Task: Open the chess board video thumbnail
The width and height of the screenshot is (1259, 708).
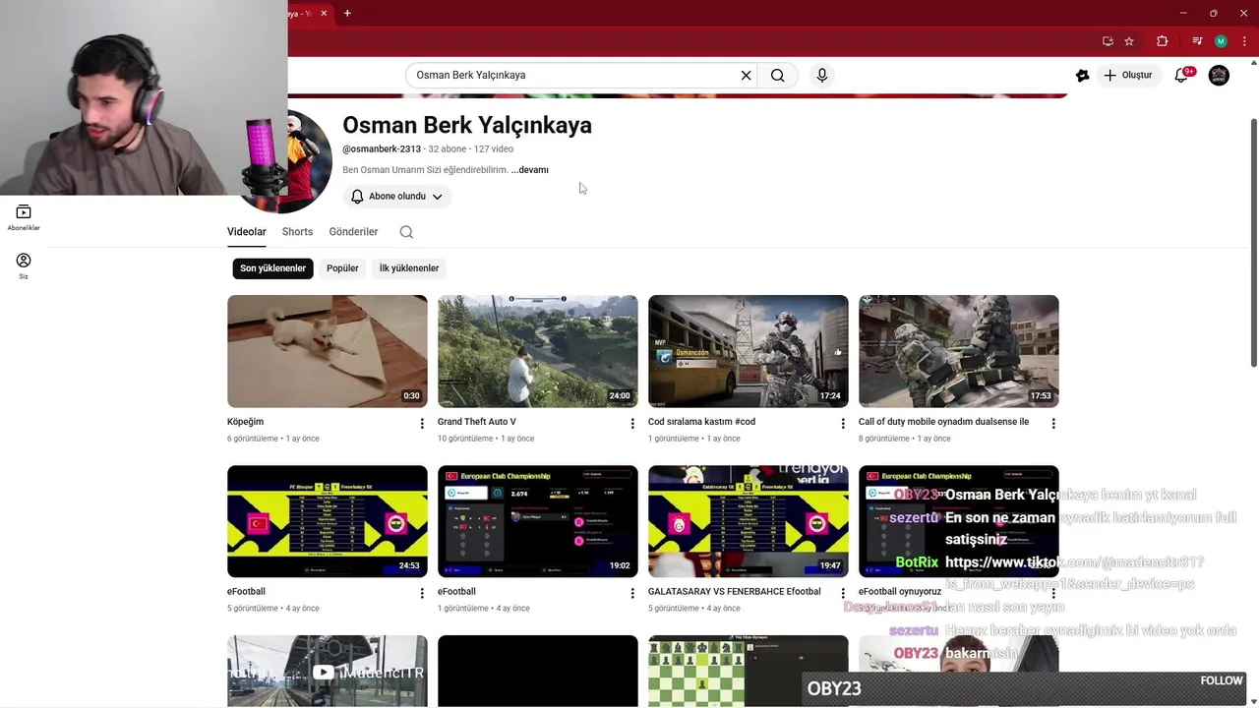Action: pos(749,671)
